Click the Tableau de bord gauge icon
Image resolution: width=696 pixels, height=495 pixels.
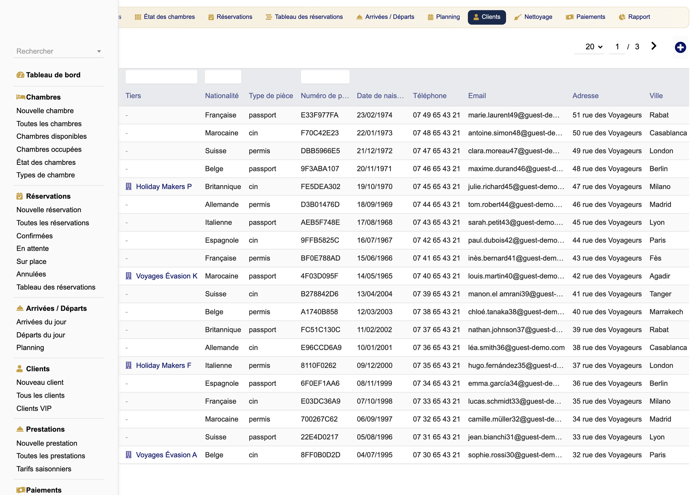pyautogui.click(x=20, y=75)
